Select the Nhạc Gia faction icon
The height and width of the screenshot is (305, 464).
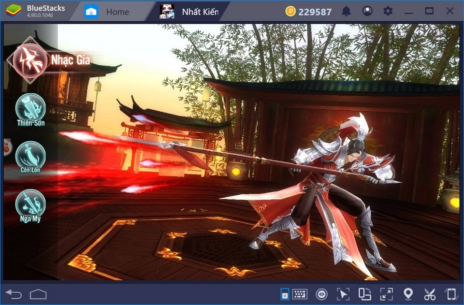[29, 60]
